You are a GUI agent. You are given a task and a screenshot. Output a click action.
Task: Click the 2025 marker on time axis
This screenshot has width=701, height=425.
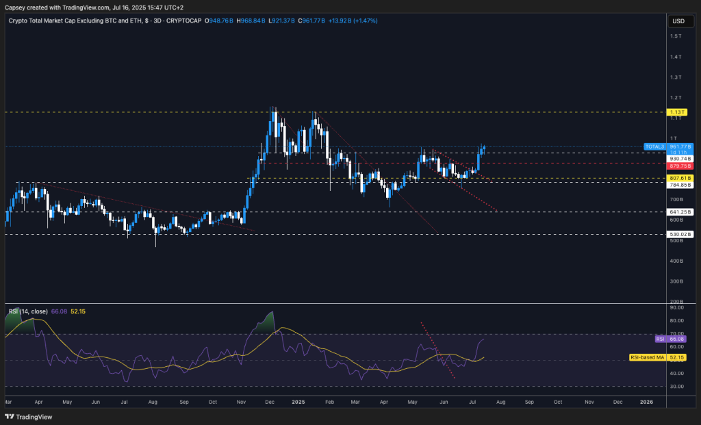point(299,403)
